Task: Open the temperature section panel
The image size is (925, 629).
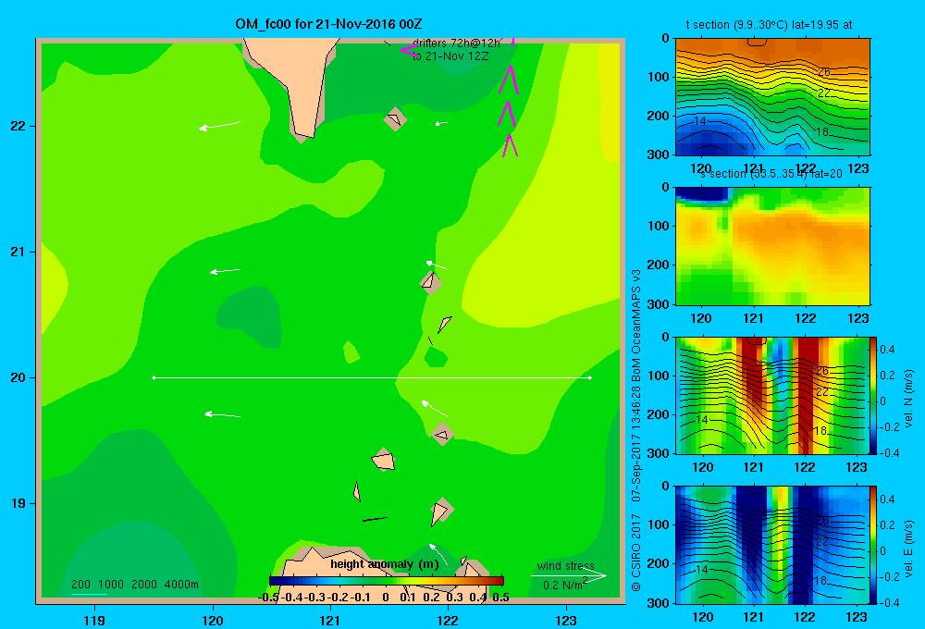Action: coord(772,97)
